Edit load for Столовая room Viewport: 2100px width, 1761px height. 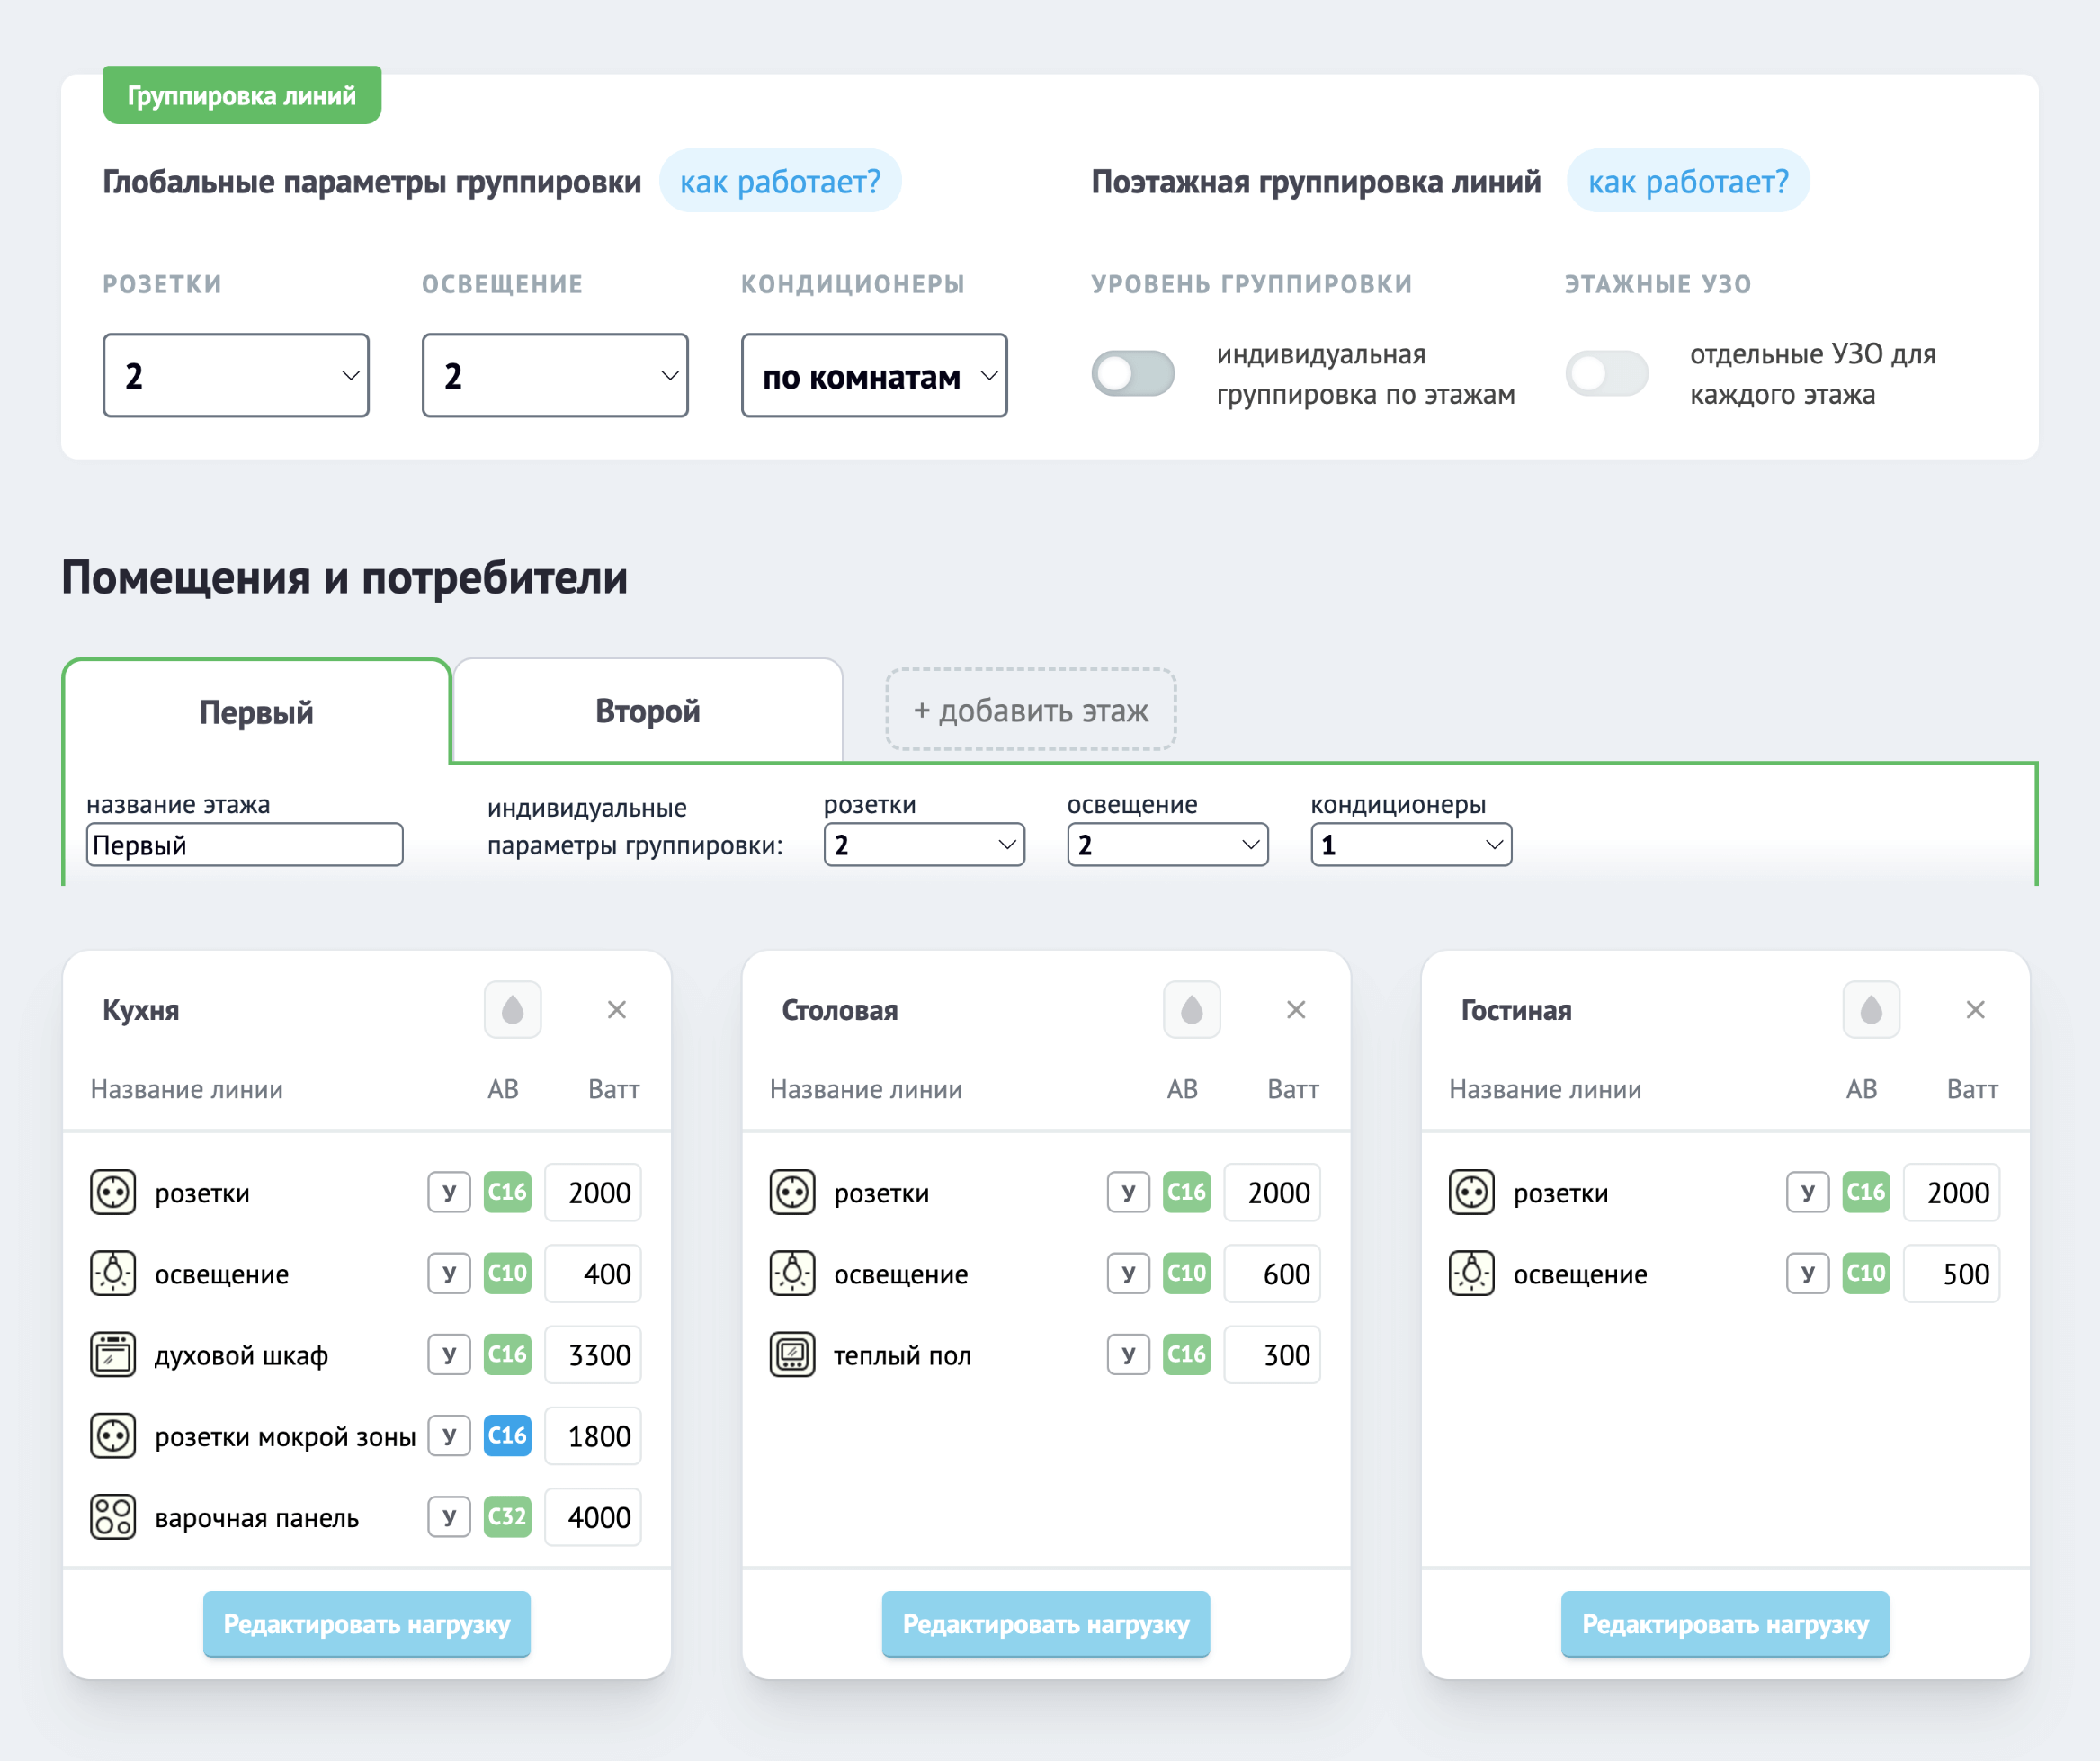point(1046,1624)
